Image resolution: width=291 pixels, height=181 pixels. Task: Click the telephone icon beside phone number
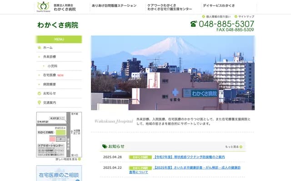(193, 24)
